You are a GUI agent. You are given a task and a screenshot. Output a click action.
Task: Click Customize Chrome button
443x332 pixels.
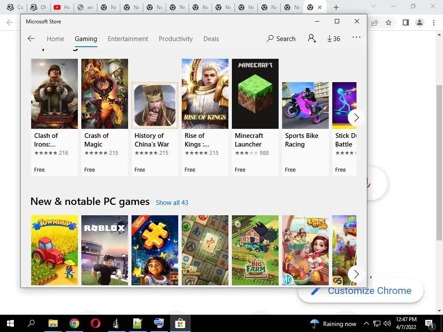pos(361,291)
